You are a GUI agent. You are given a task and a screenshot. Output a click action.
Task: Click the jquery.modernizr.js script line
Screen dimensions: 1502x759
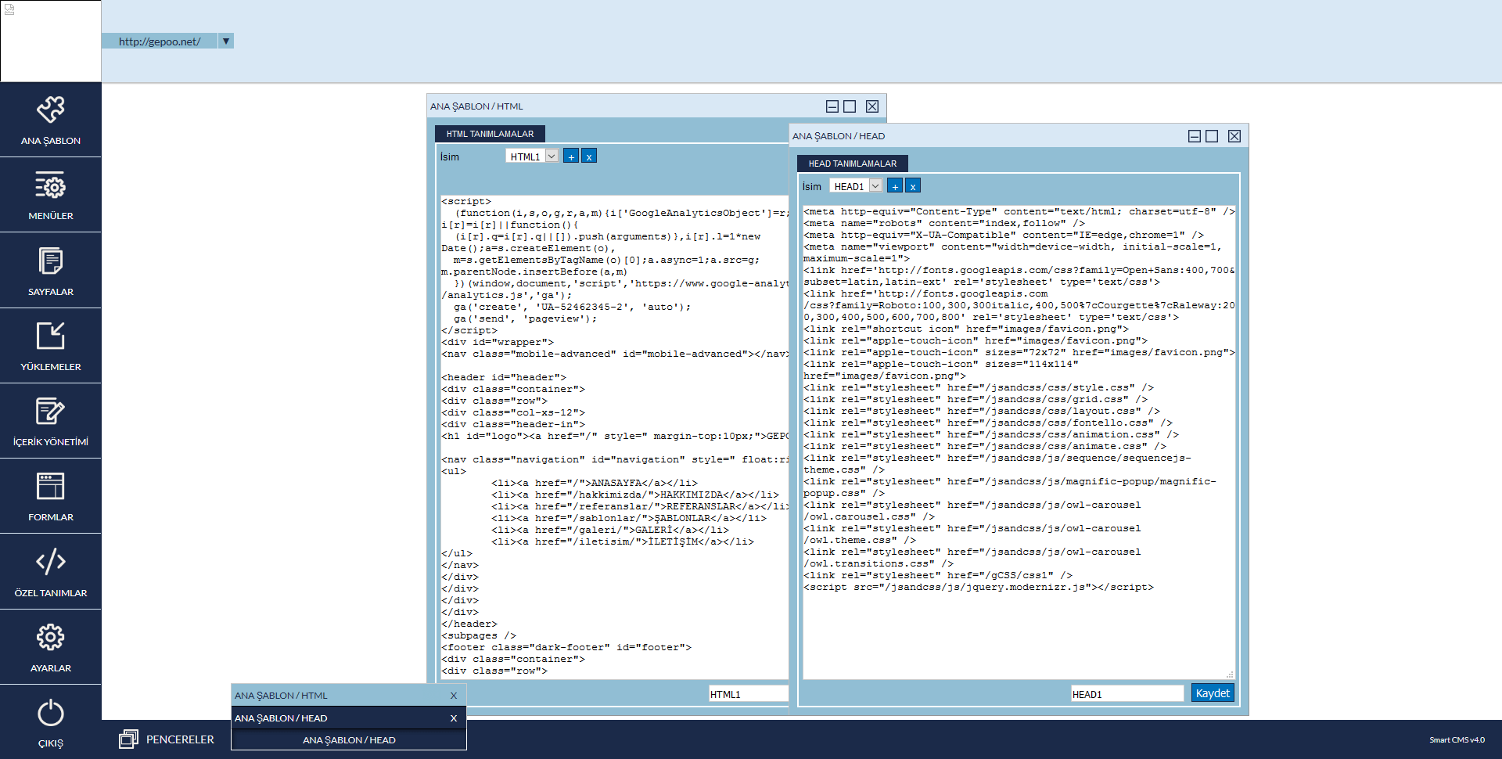(x=979, y=588)
